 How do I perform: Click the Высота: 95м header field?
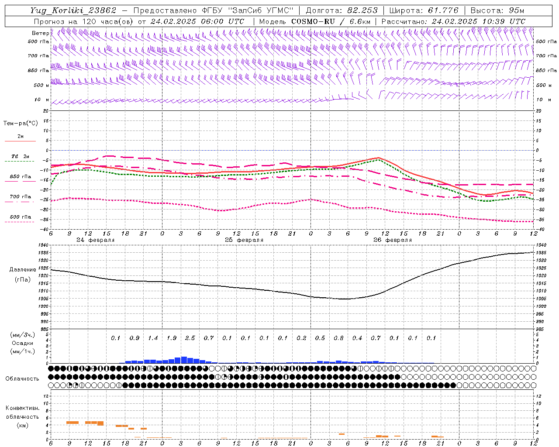click(497, 10)
